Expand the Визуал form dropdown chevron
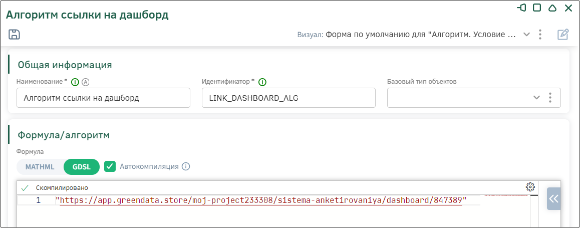Screen dimensions: 580x228 pos(527,35)
